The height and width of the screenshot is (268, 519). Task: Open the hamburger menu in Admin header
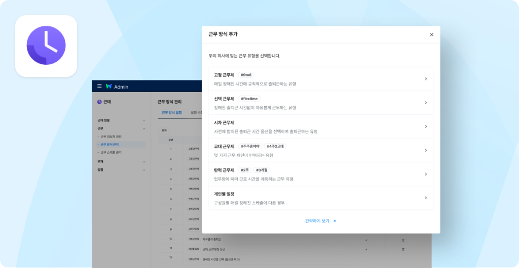coord(99,86)
